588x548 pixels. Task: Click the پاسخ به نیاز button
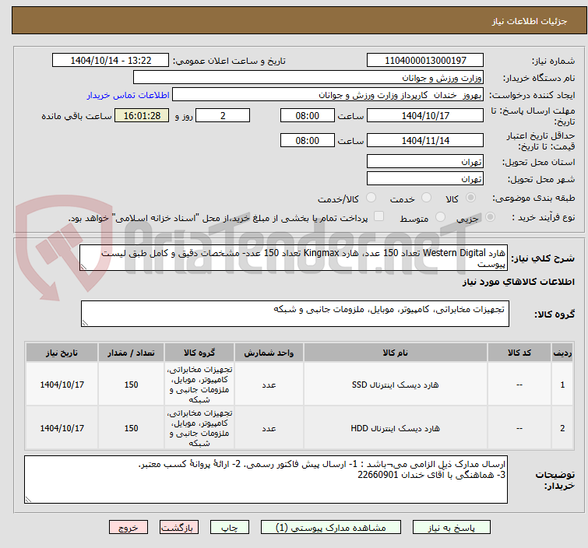[451, 528]
